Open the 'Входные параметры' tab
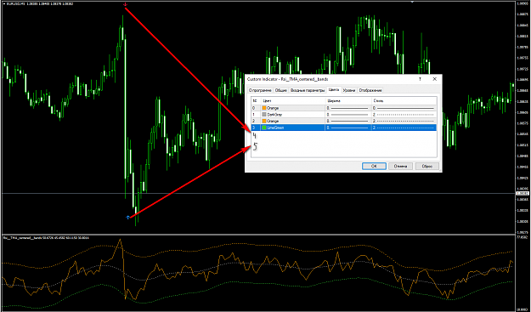Image resolution: width=531 pixels, height=312 pixels. pyautogui.click(x=308, y=90)
